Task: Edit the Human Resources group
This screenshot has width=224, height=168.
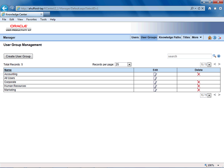Action: tap(155, 86)
